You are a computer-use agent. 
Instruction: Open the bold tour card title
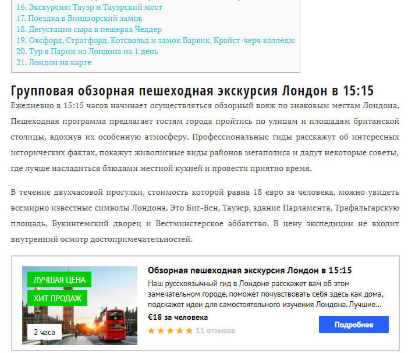(x=250, y=271)
